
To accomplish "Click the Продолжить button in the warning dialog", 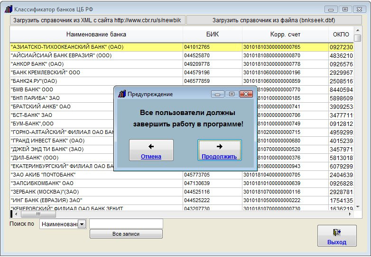I will click(219, 150).
